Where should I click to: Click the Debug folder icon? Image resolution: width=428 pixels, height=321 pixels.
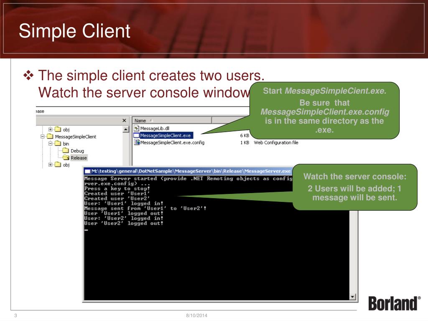coord(66,150)
